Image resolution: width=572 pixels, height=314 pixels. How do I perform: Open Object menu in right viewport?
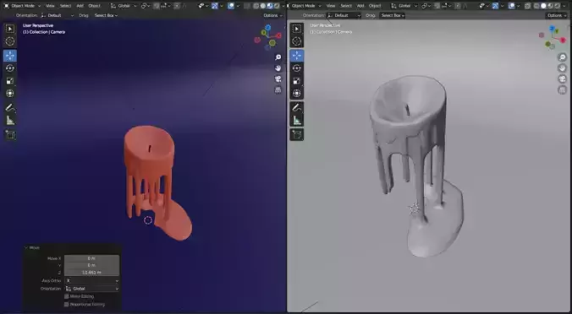point(375,6)
